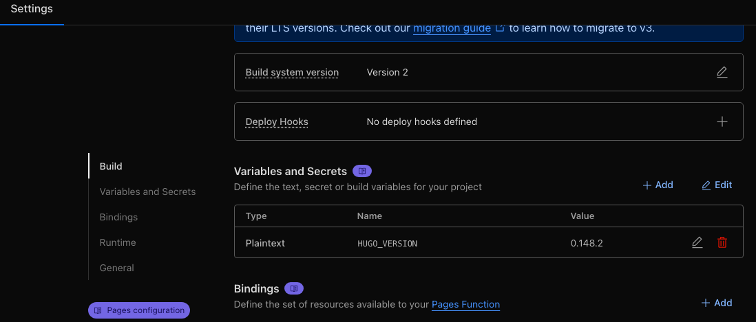Open external link icon after migration guide

click(500, 28)
